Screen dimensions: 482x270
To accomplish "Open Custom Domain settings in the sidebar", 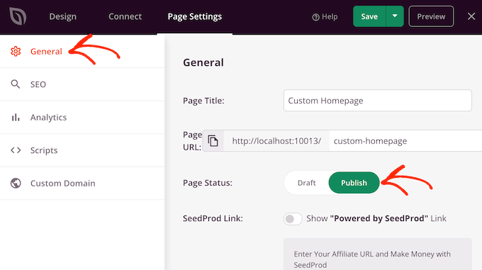I will pyautogui.click(x=82, y=183).
